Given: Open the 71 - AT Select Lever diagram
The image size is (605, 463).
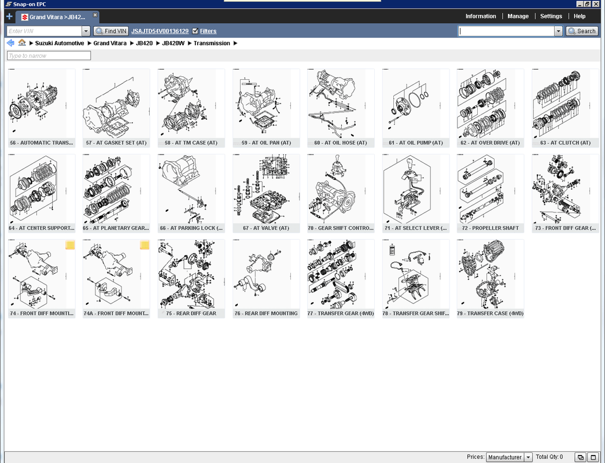Looking at the screenshot, I should pyautogui.click(x=415, y=193).
